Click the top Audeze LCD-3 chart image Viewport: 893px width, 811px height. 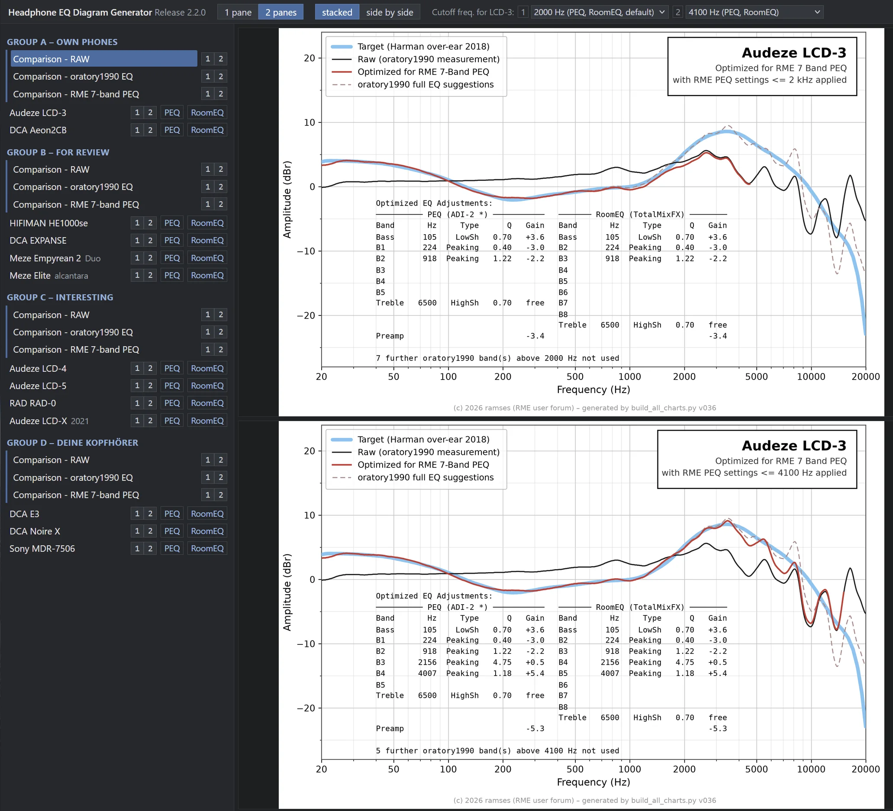(581, 222)
